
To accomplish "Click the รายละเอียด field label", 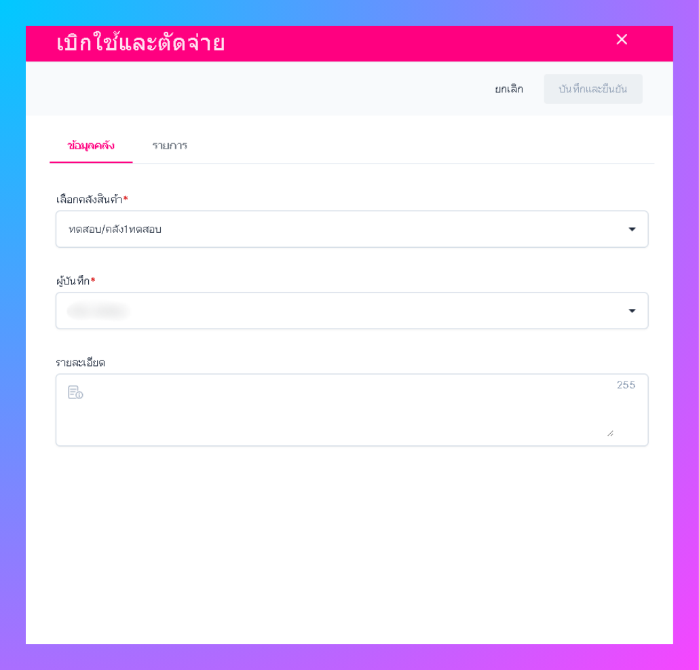I will [x=80, y=362].
